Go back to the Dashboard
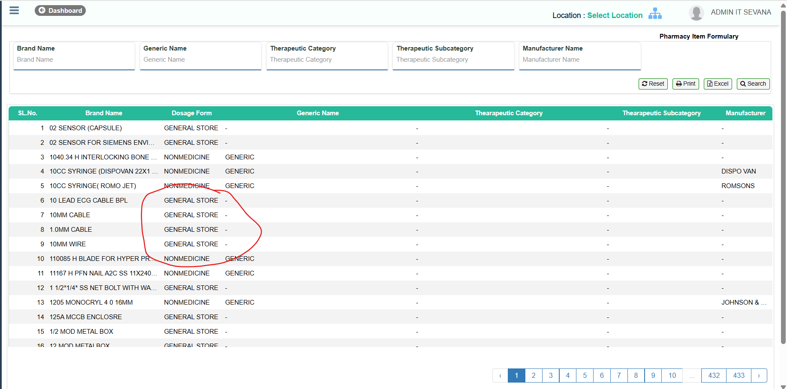The image size is (787, 389). tap(60, 10)
